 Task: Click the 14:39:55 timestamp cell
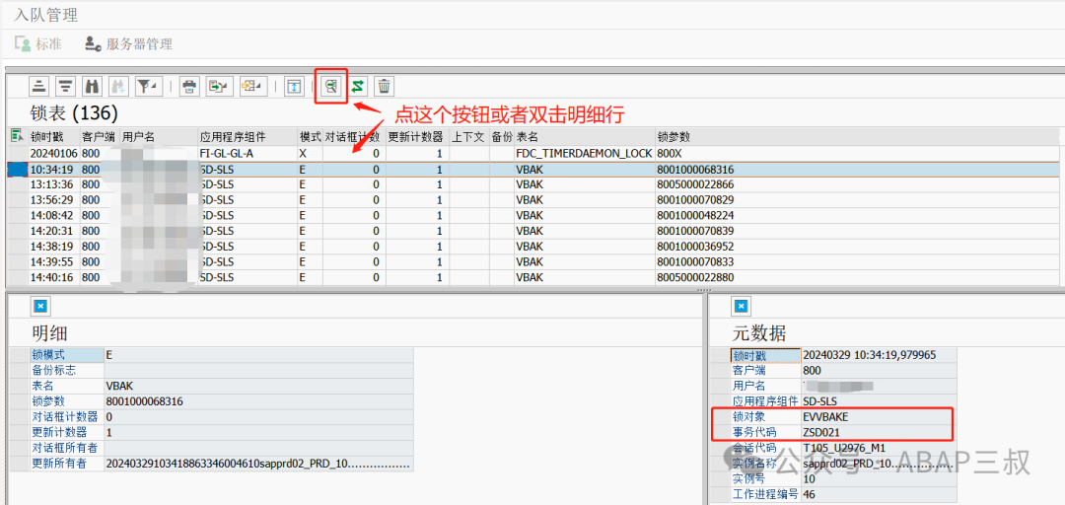click(x=53, y=261)
